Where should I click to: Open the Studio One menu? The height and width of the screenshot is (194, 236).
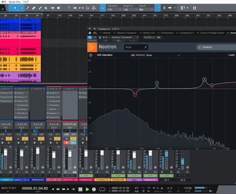click(14, 2)
